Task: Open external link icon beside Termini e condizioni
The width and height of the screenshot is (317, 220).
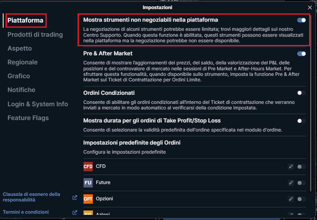Action: coord(75,212)
